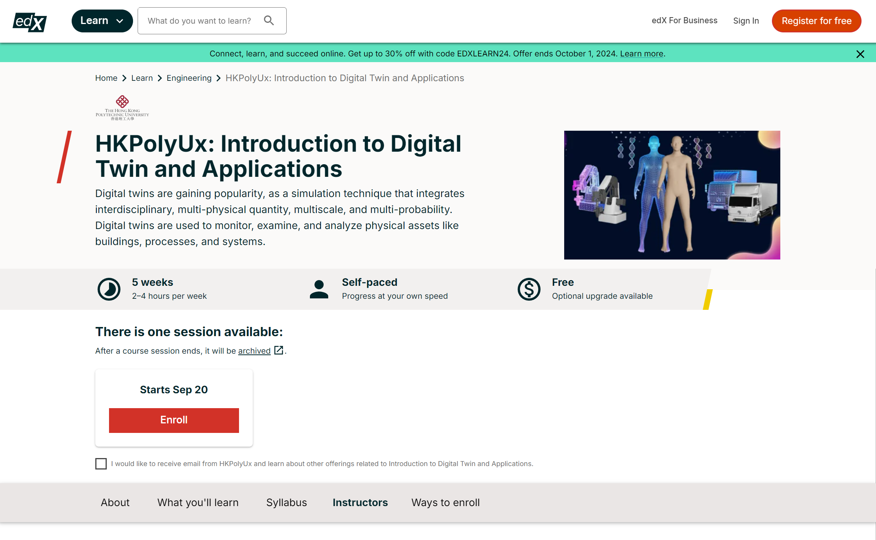
Task: Click the self-paced learner profile icon
Action: [x=318, y=288]
